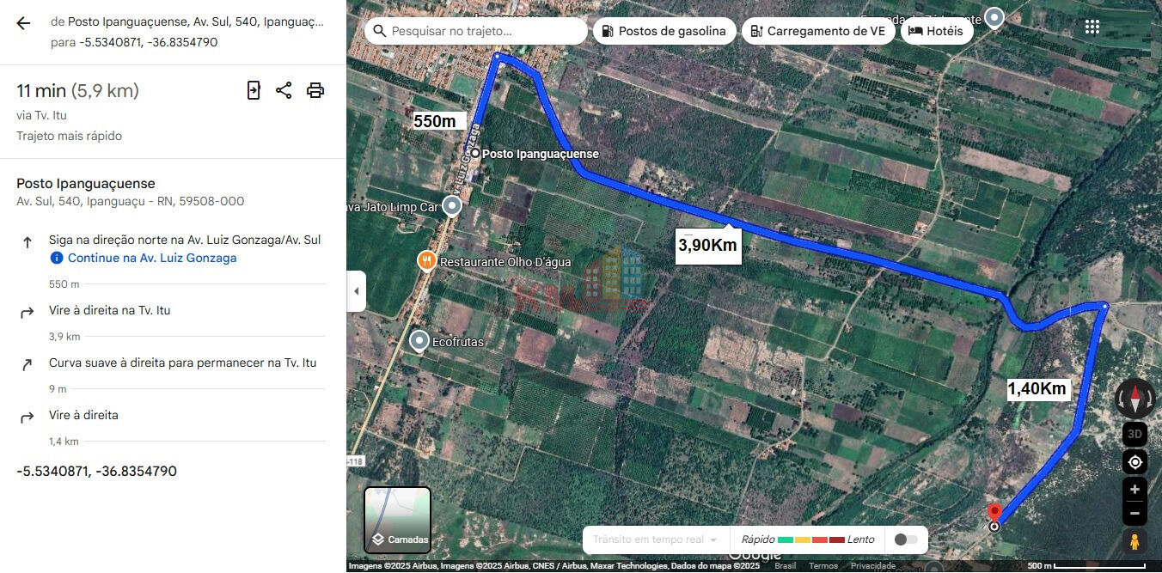Click Continue na Av. Luiz Gonzaga link
This screenshot has height=573, width=1162.
152,258
